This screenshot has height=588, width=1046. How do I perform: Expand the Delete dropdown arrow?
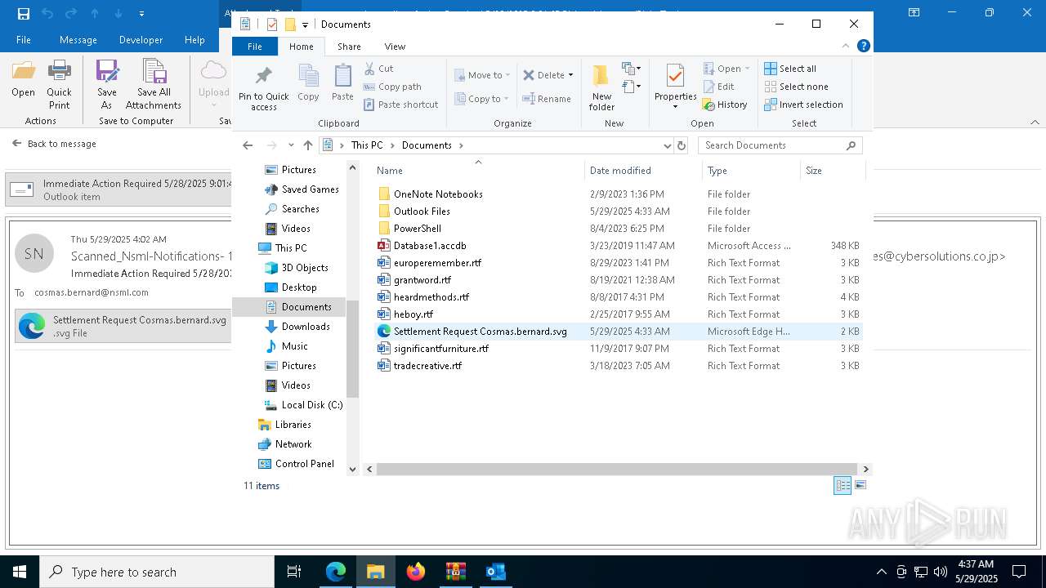(570, 75)
